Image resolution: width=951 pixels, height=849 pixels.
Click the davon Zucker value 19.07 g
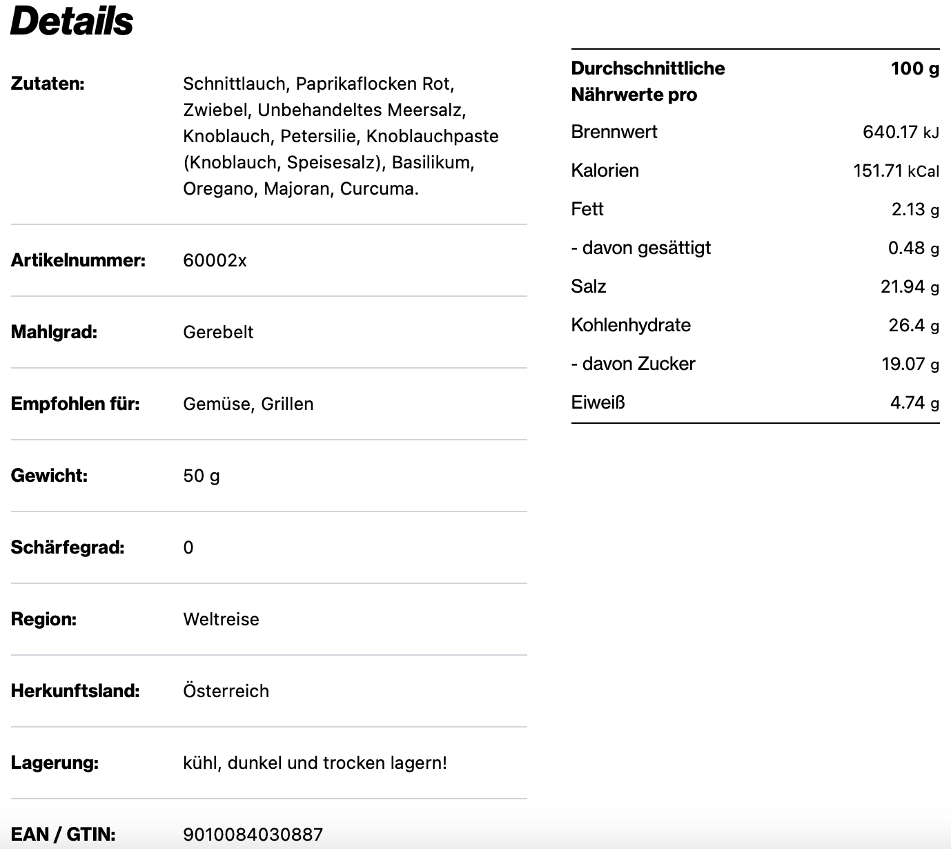click(910, 364)
